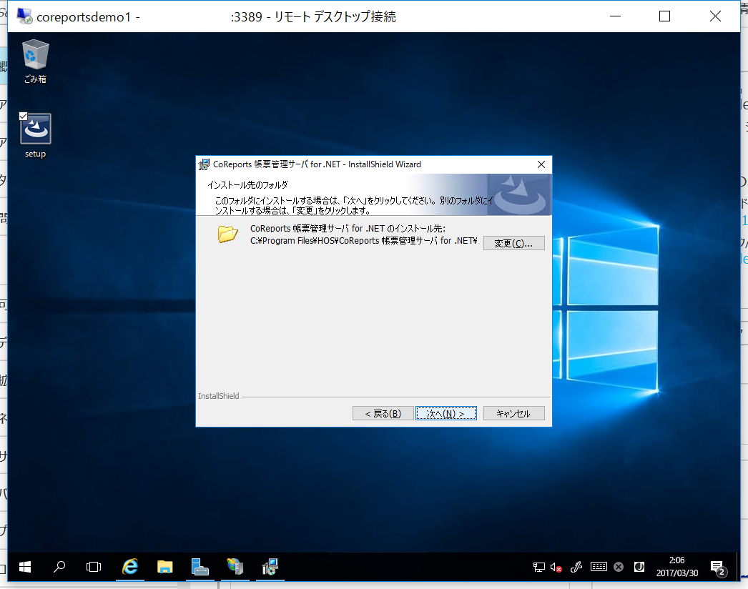The width and height of the screenshot is (748, 589).
Task: Toggle the checkbox on setup icon
Action: pyautogui.click(x=24, y=116)
